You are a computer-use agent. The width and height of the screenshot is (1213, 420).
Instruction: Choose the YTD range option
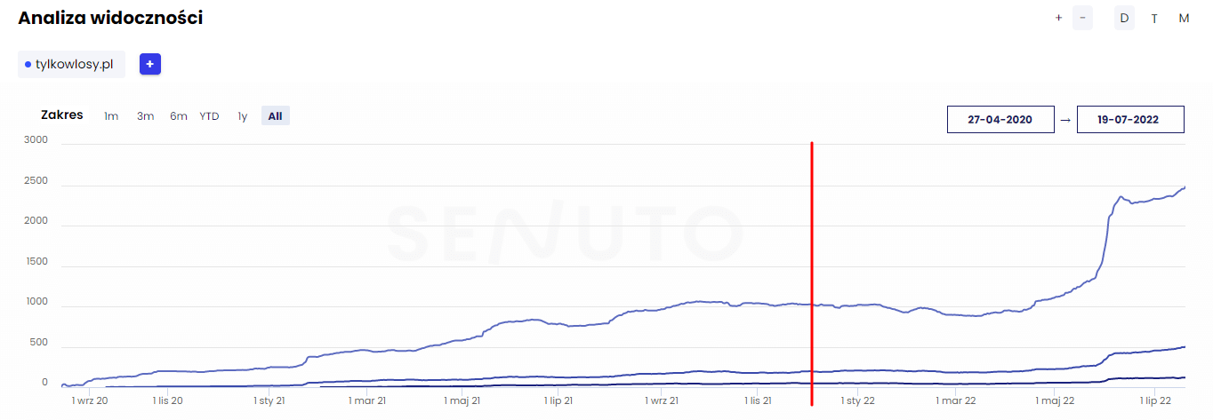[x=209, y=115]
